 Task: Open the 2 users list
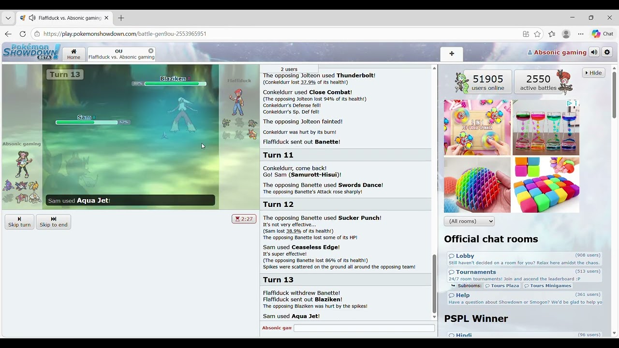(289, 69)
